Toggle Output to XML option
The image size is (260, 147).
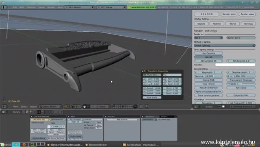click(x=241, y=95)
